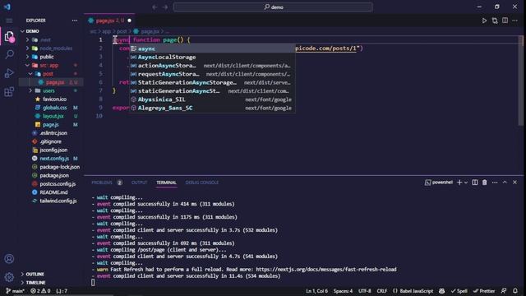
Task: Open Run and Debug view
Action: (9, 73)
